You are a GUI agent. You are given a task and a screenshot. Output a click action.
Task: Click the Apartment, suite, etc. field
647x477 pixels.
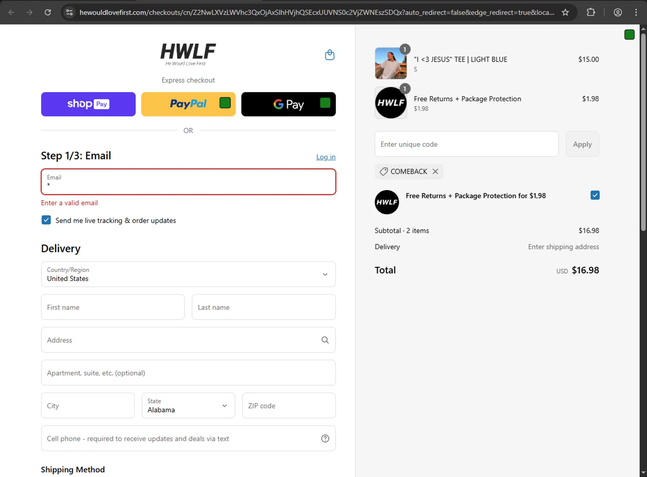pos(188,373)
